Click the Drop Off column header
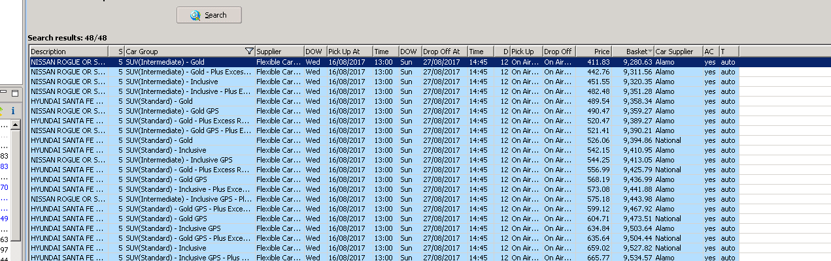 (x=559, y=51)
